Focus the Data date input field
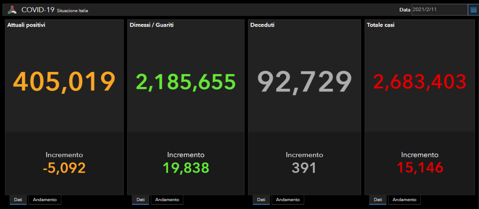This screenshot has width=479, height=209. pyautogui.click(x=439, y=9)
